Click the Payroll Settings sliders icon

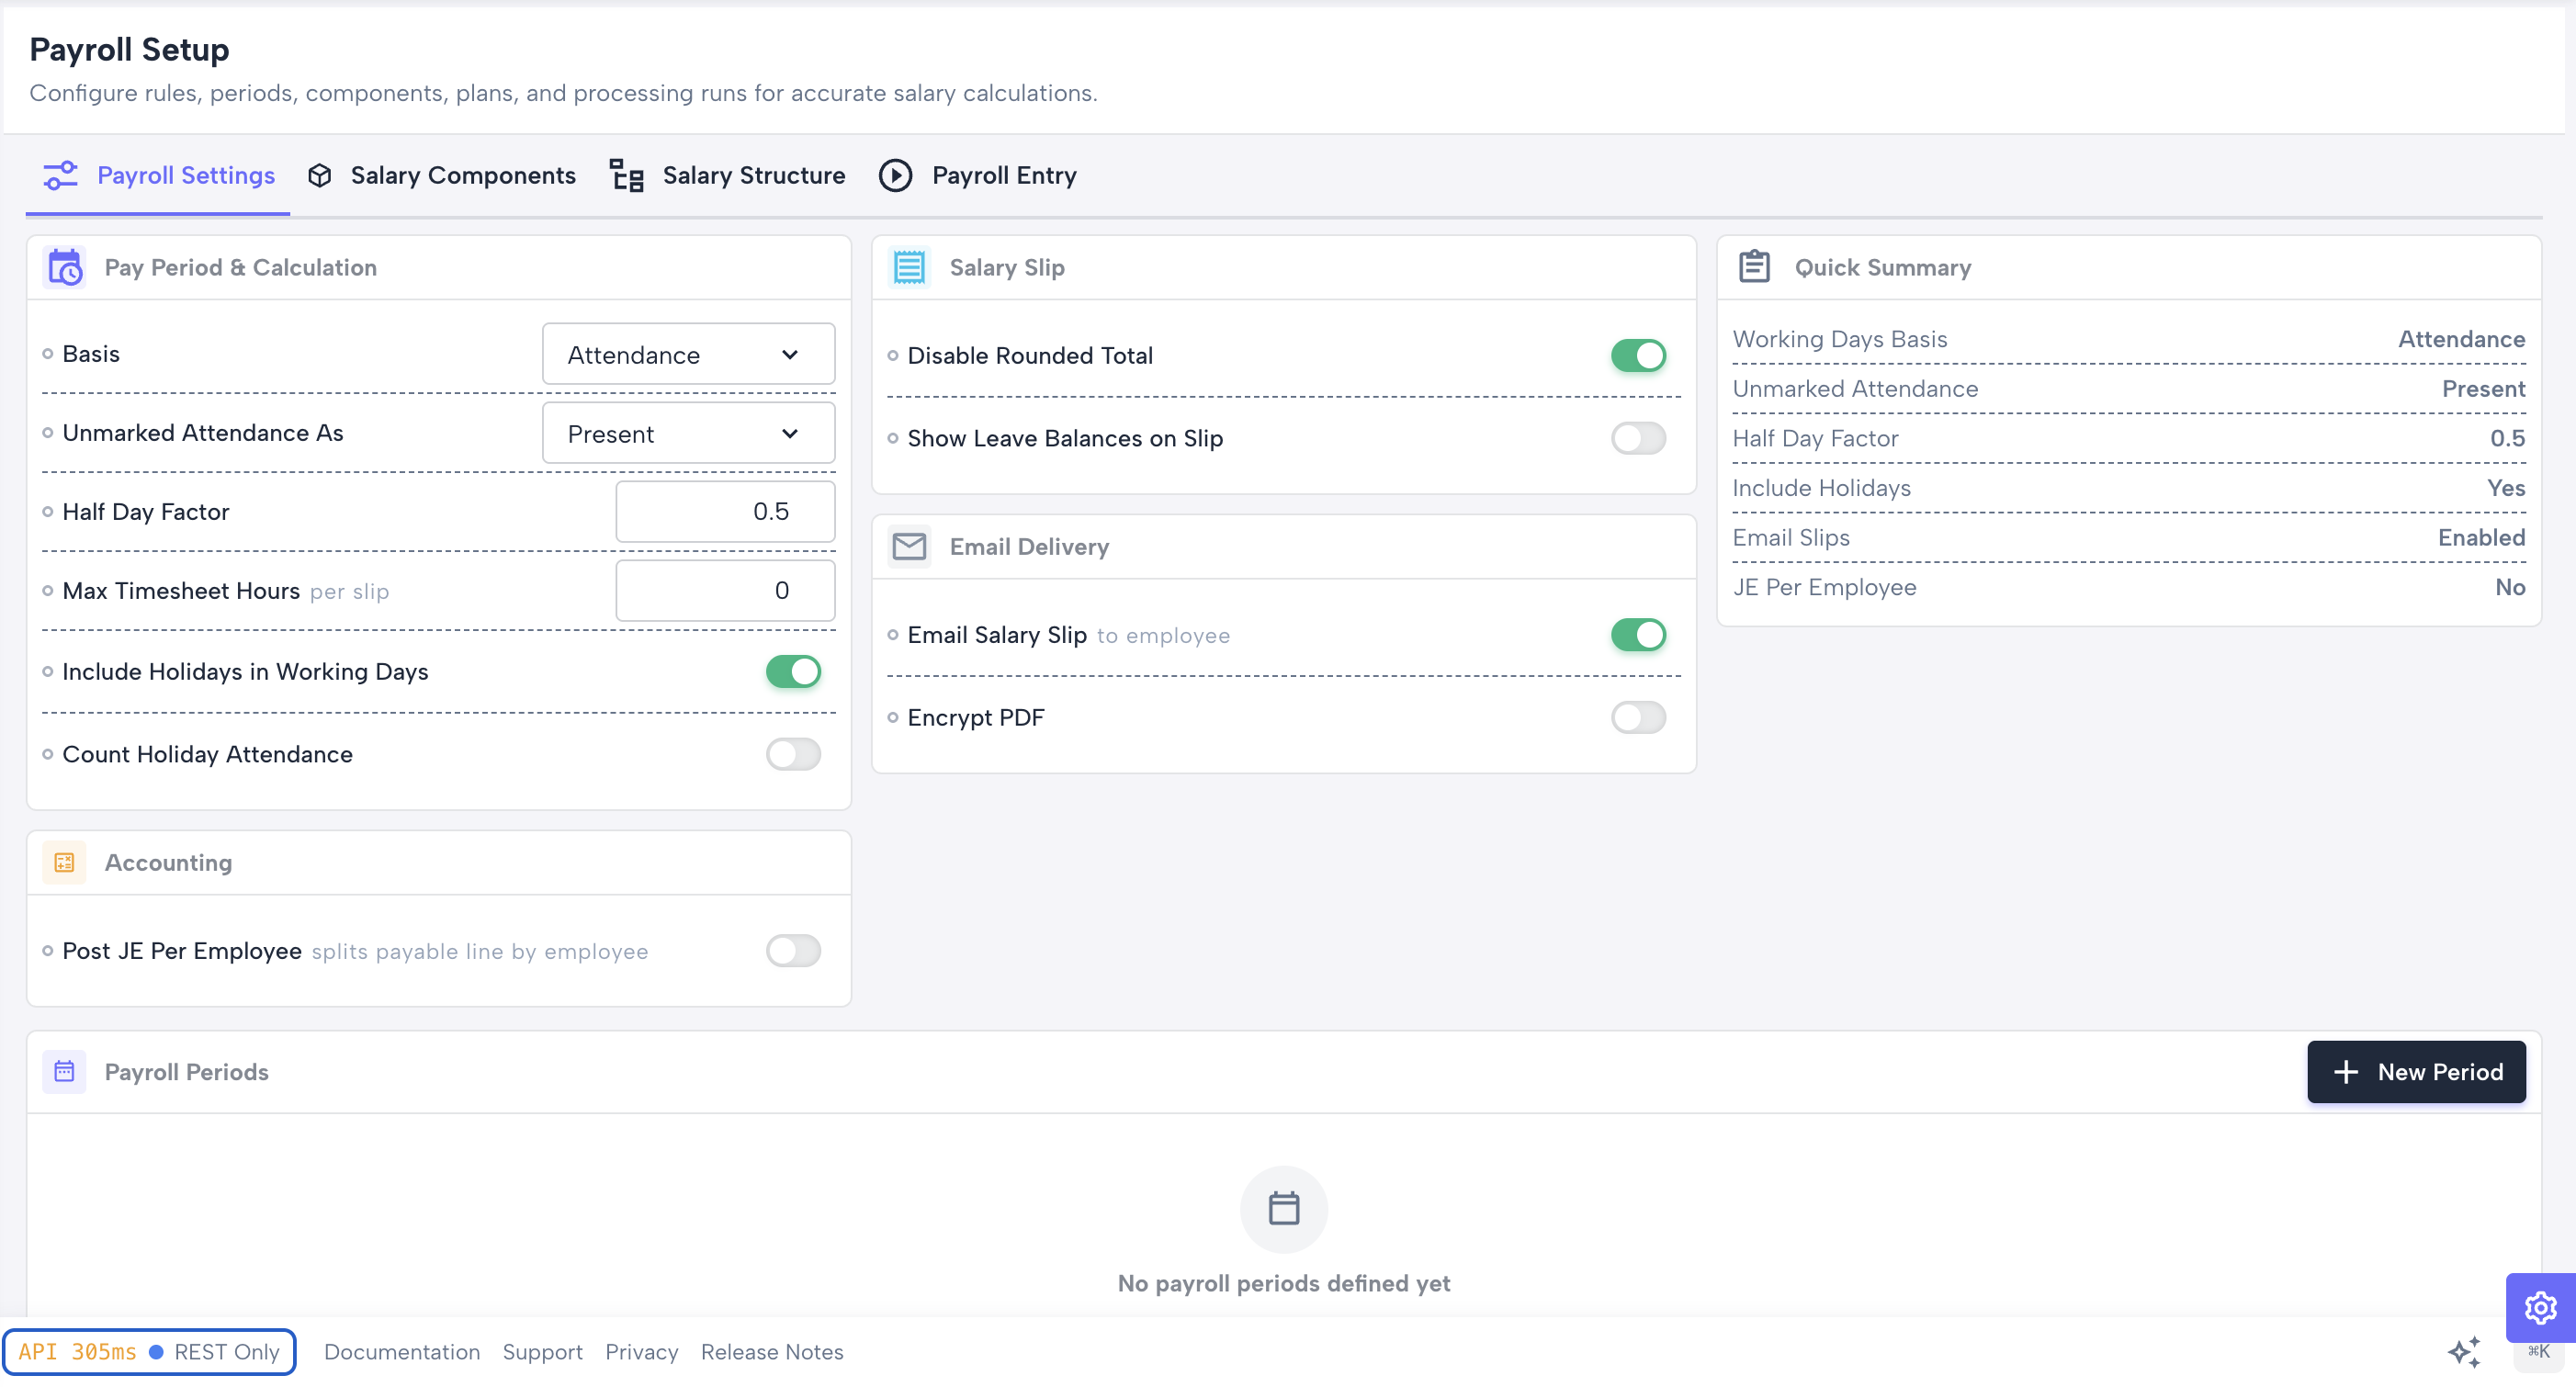(x=60, y=175)
